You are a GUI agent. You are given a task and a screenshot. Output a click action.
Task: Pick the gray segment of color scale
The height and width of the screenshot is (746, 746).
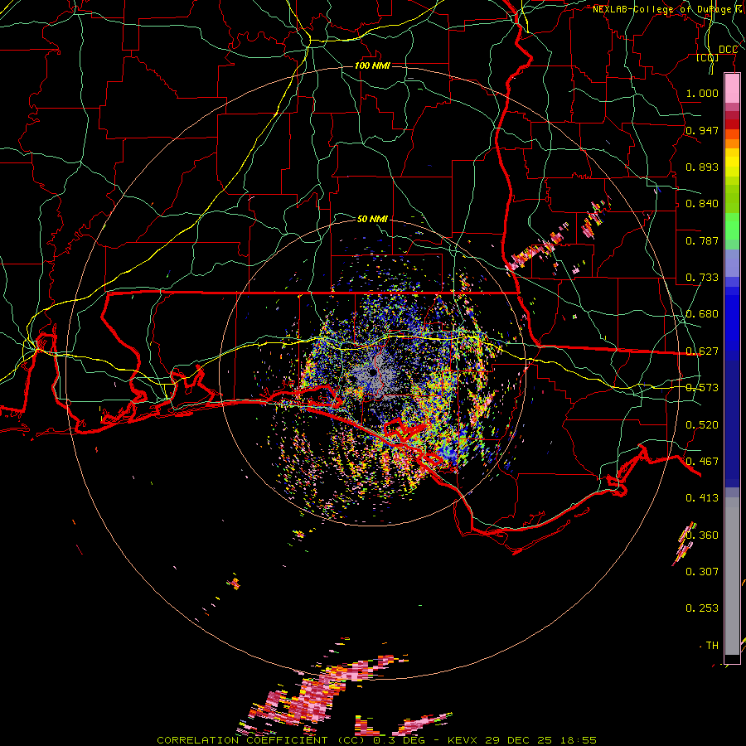(x=732, y=576)
